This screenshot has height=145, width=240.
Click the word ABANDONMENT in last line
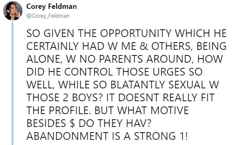(x=67, y=136)
